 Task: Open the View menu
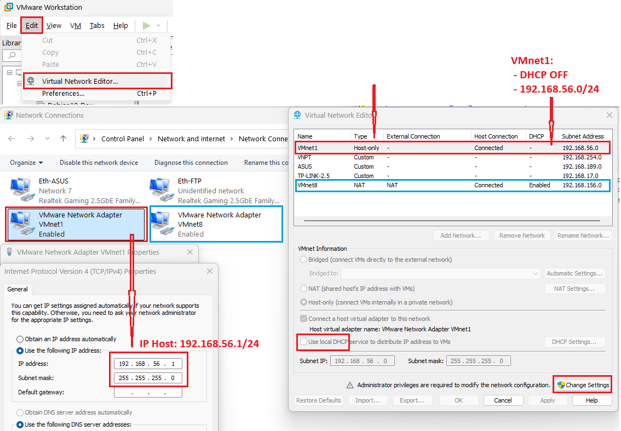[x=54, y=25]
